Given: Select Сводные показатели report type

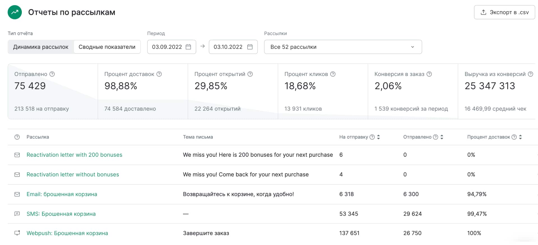Looking at the screenshot, I should [x=107, y=47].
